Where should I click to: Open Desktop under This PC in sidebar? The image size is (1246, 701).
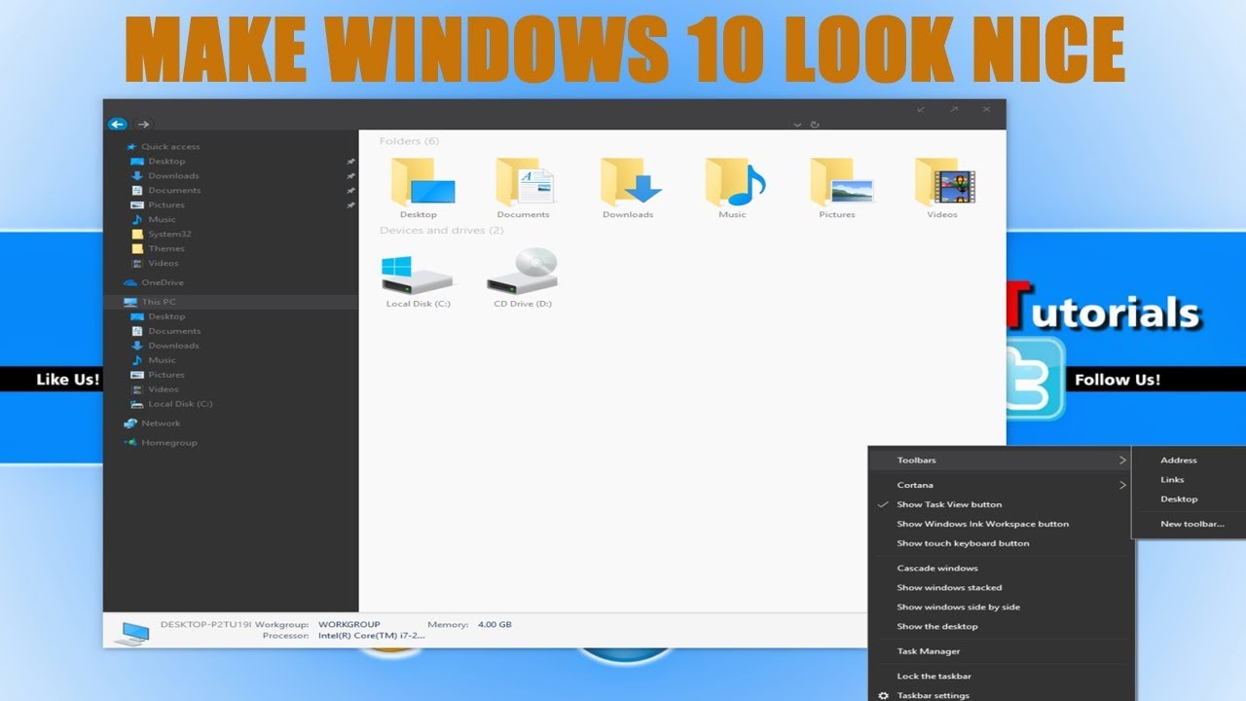(166, 316)
